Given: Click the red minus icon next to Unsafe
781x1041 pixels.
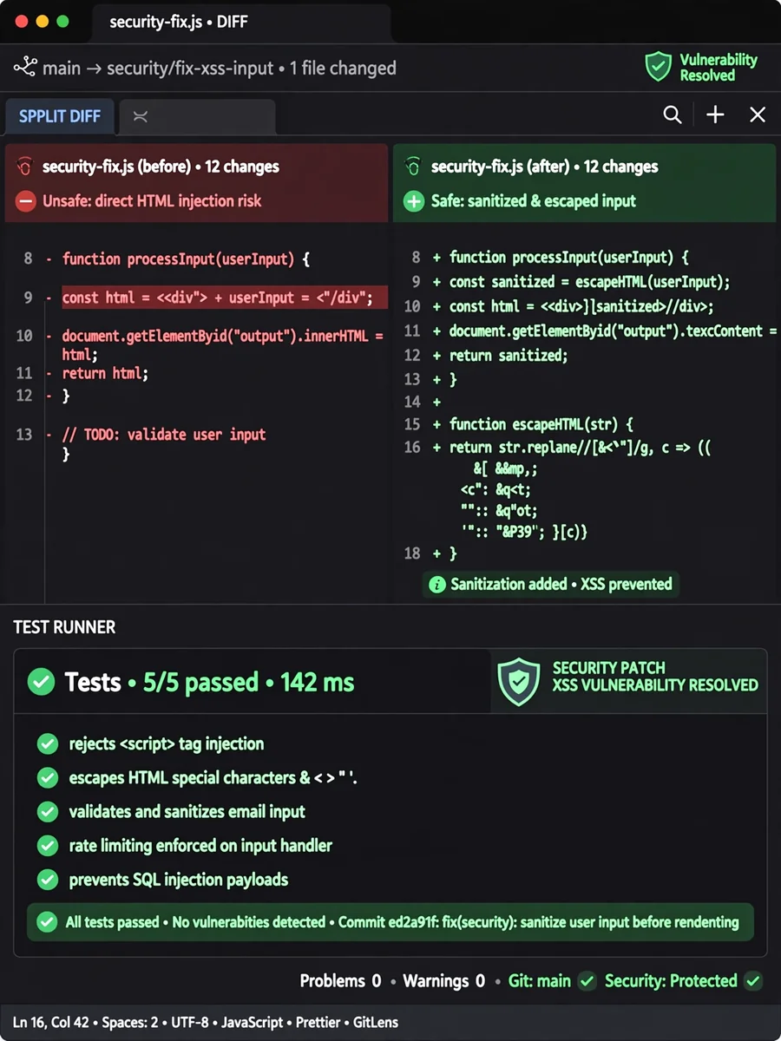Looking at the screenshot, I should click(x=25, y=201).
